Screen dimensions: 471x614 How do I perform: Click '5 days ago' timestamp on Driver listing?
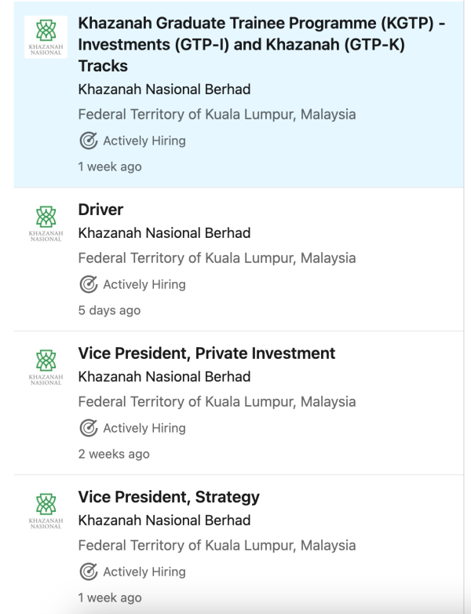109,310
